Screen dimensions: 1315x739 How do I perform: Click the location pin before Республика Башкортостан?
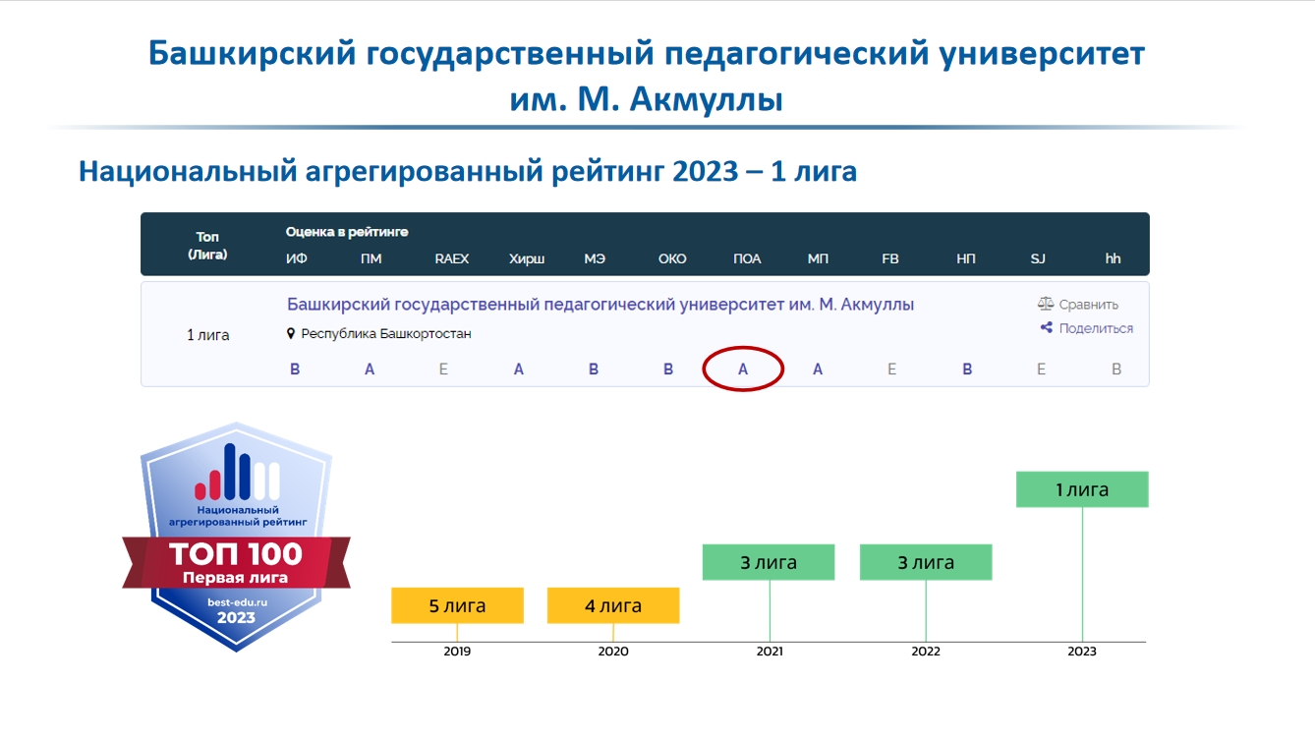(x=291, y=334)
